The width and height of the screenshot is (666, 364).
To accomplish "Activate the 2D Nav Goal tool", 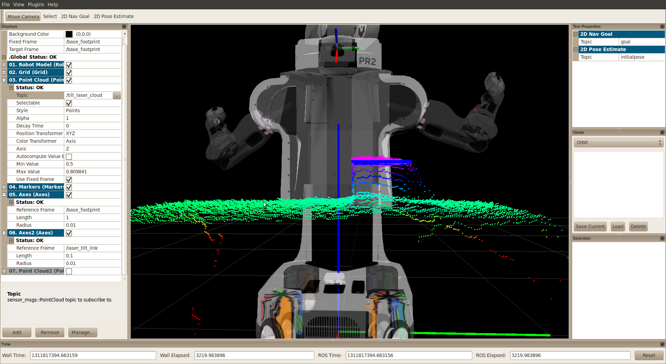I will click(75, 16).
